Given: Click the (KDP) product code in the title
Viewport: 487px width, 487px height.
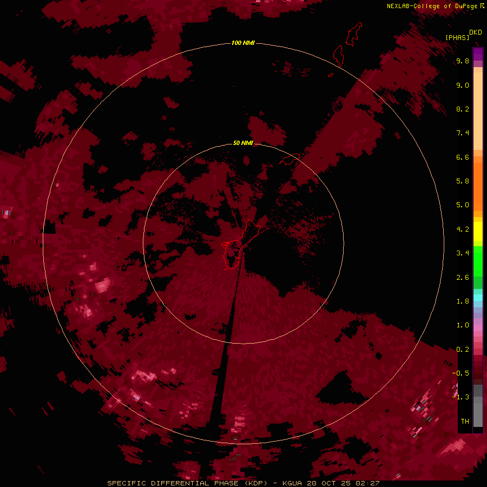Looking at the screenshot, I should click(256, 483).
